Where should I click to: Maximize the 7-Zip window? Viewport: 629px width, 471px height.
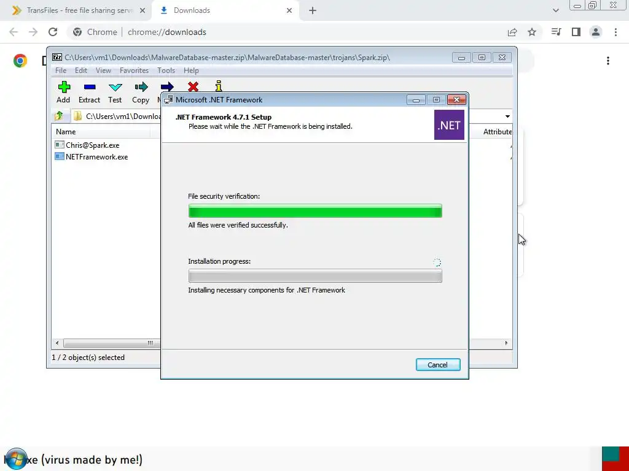pyautogui.click(x=482, y=58)
